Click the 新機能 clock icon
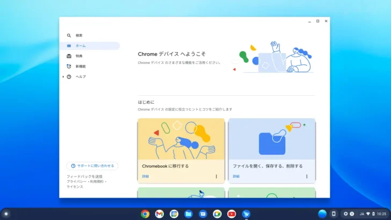 click(69, 66)
